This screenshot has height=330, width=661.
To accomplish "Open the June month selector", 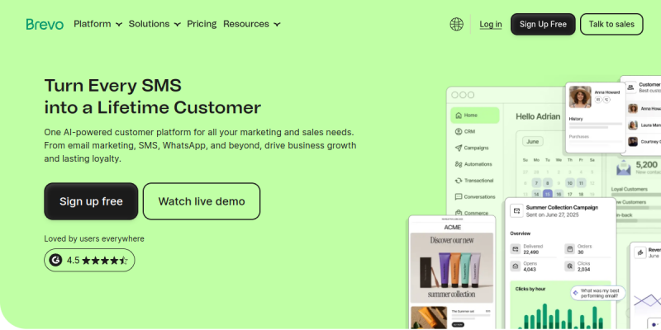I will pos(533,141).
